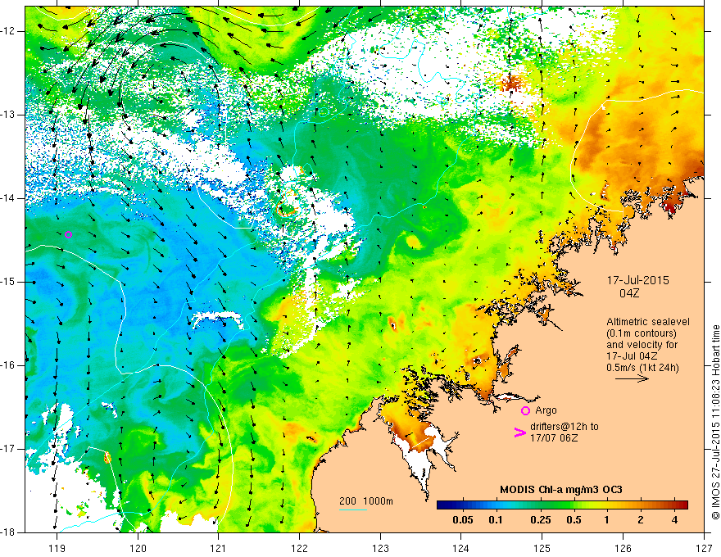The height and width of the screenshot is (557, 721).
Task: Click the latitude axis label '-12'
Action: tap(9, 31)
